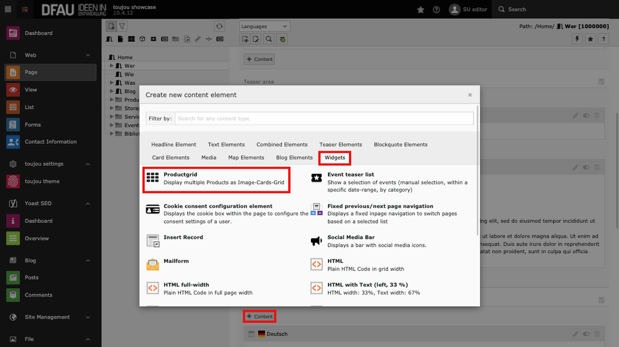Switch to the Teaser Elements tab
This screenshot has height=347, width=619.
(x=340, y=144)
